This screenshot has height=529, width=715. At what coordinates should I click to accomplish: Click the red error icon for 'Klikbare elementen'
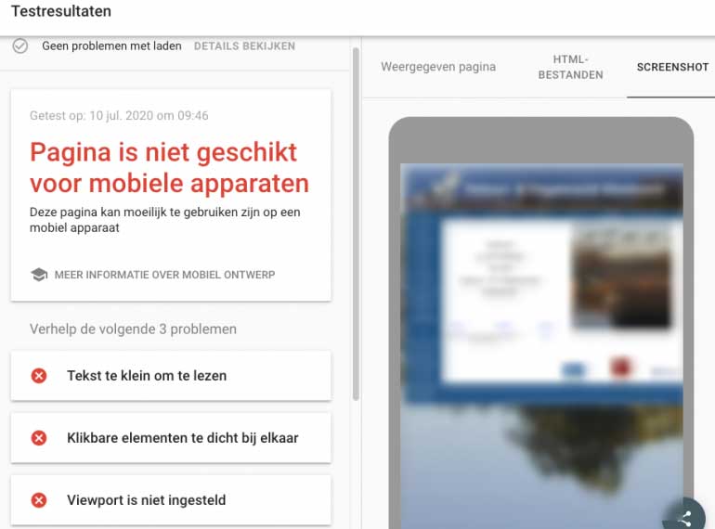pyautogui.click(x=39, y=438)
